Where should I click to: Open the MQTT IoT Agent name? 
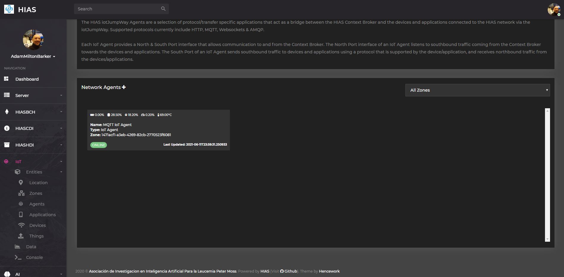[117, 125]
